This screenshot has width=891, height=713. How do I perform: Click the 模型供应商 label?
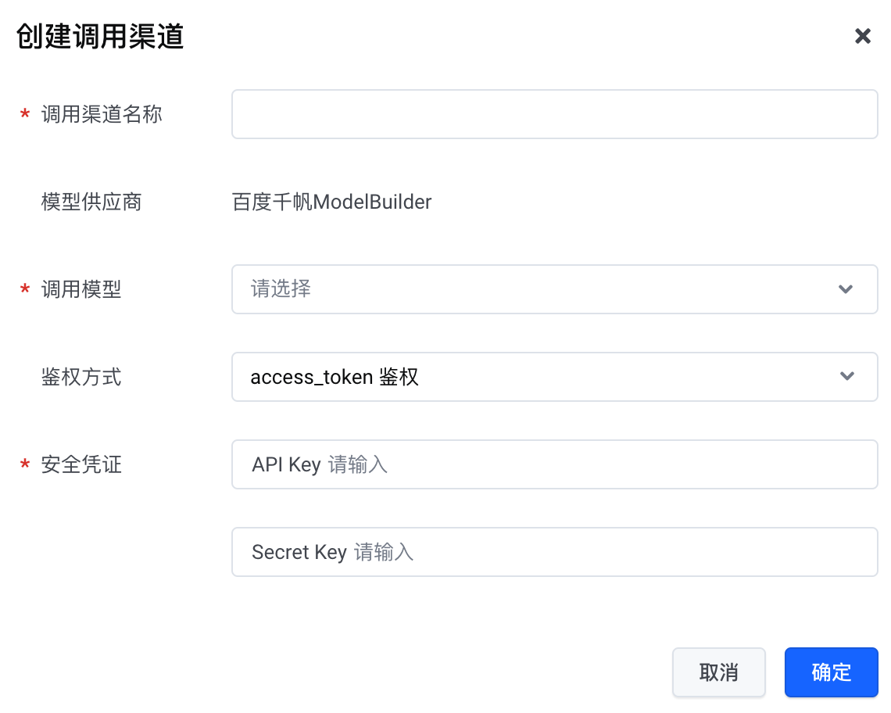[x=91, y=201]
